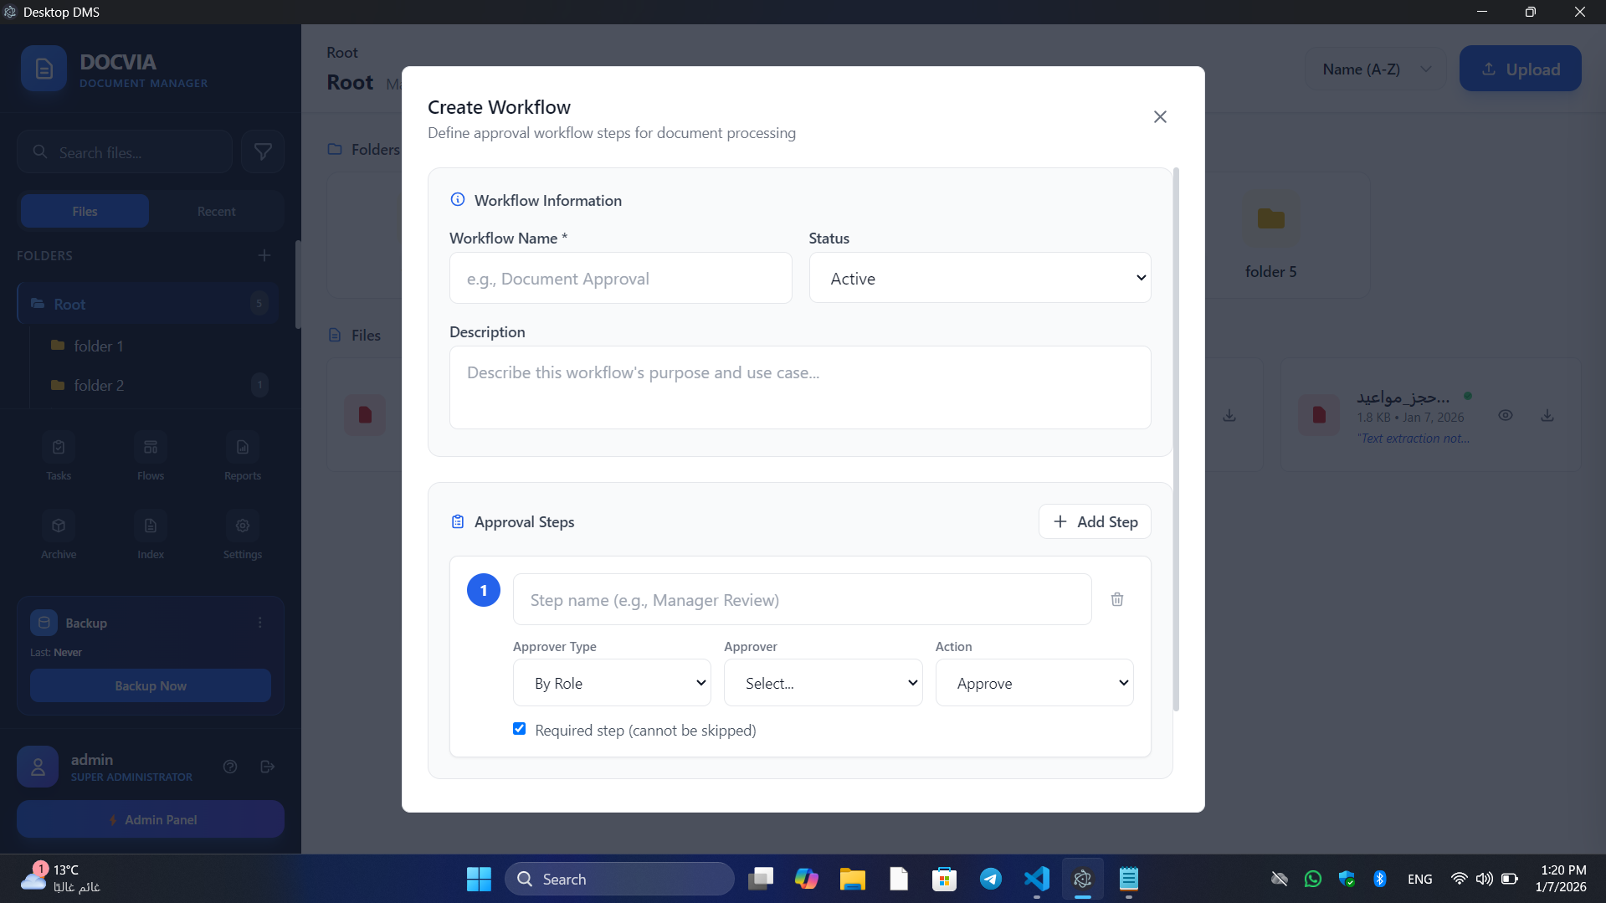The height and width of the screenshot is (903, 1606).
Task: Select the Root folder in sidebar
Action: 148,305
